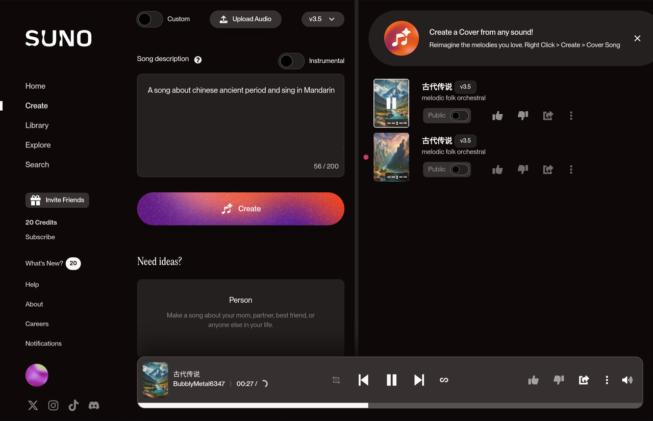
Task: Skip to the next track
Action: (419, 380)
